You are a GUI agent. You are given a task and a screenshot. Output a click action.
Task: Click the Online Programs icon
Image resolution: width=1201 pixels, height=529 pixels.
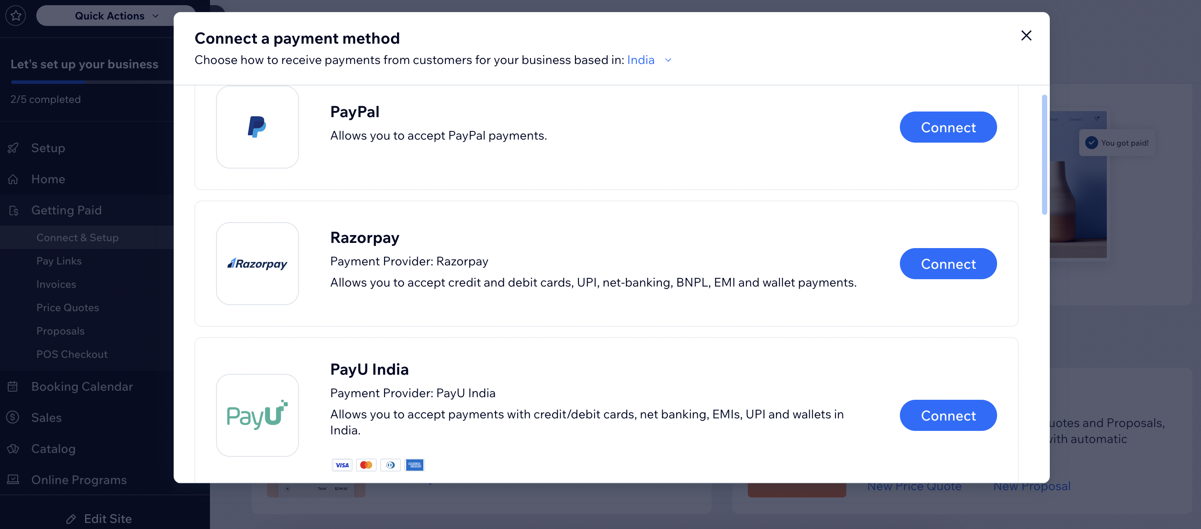pyautogui.click(x=13, y=480)
